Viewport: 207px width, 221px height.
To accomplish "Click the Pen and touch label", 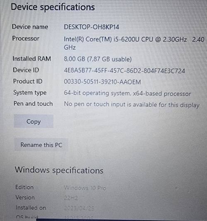I will (x=33, y=103).
